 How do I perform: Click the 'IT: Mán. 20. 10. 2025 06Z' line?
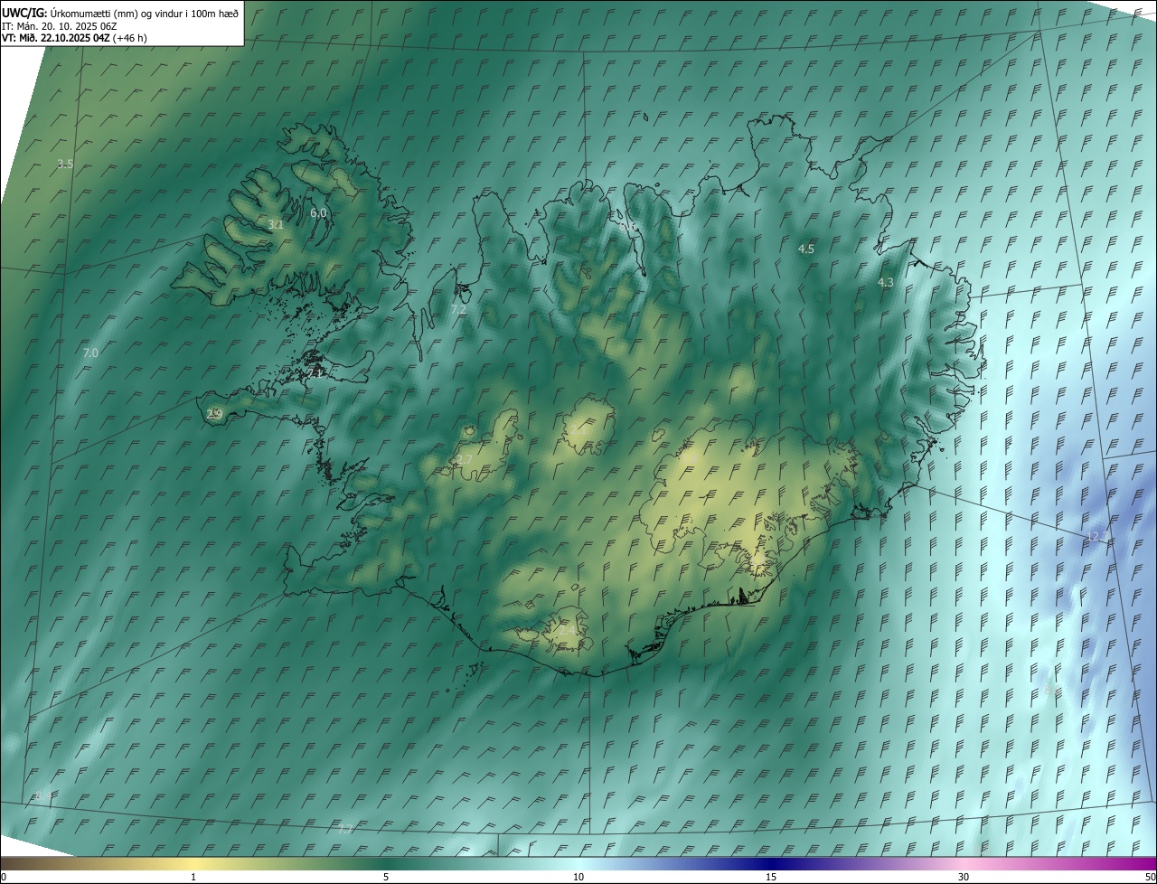point(60,26)
